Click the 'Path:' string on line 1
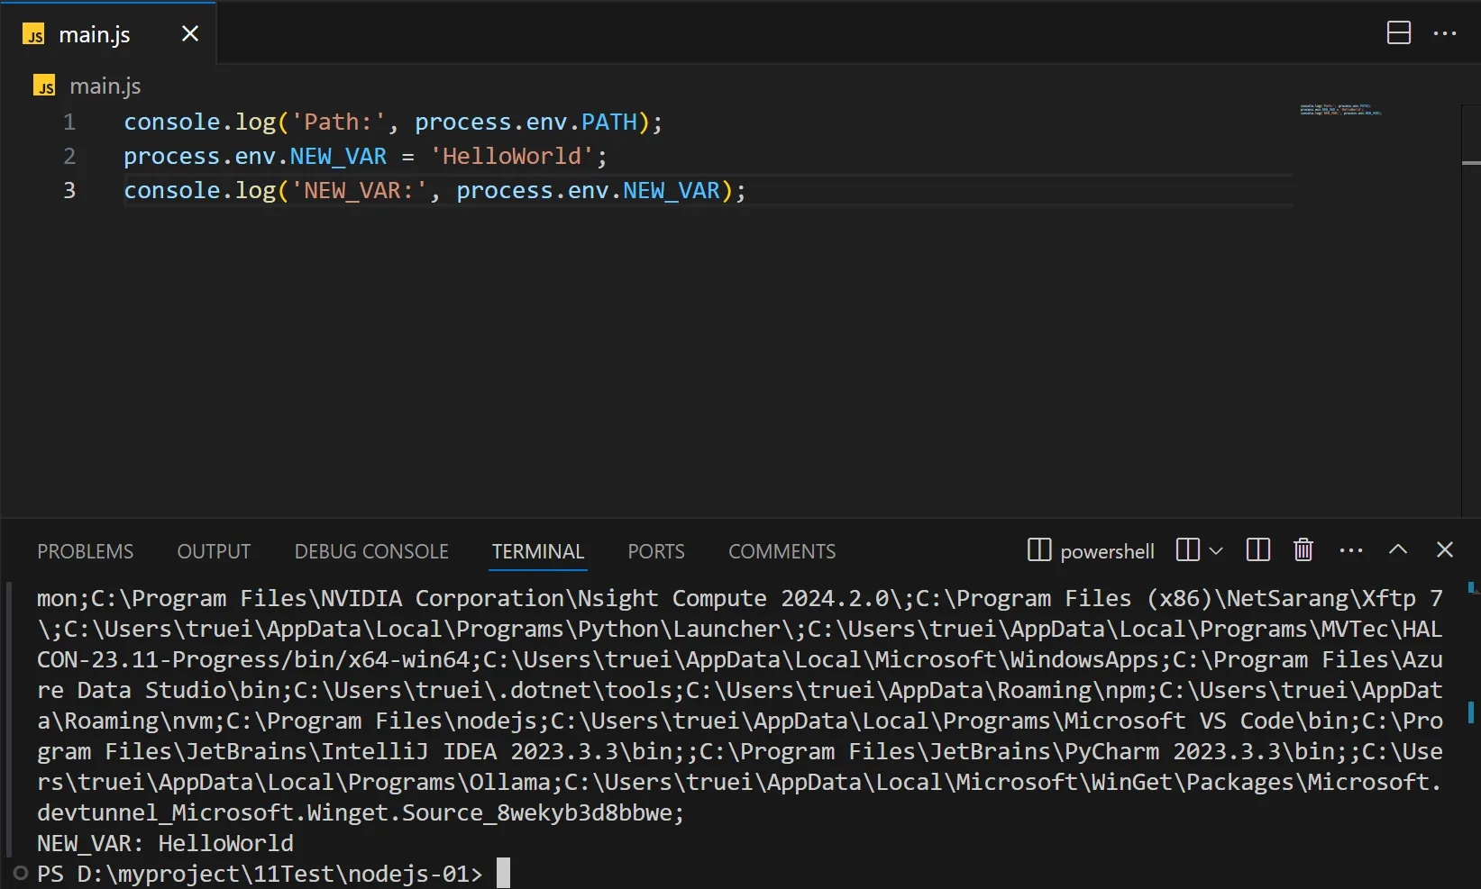This screenshot has width=1481, height=889. point(338,122)
